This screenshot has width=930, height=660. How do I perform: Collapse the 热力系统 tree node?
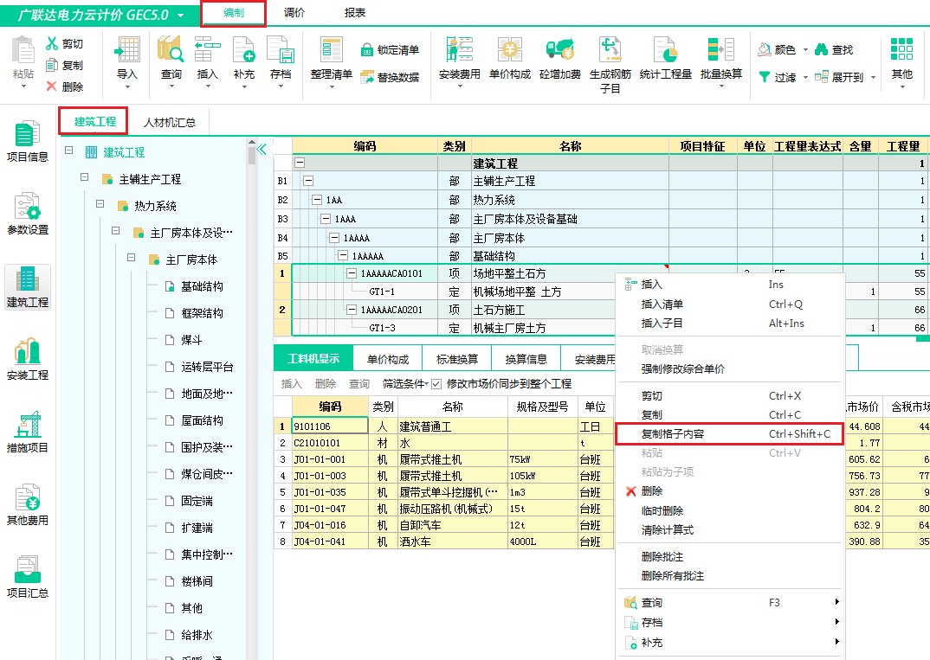click(100, 205)
